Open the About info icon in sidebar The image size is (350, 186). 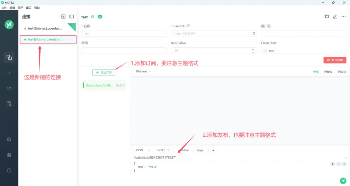click(x=9, y=170)
